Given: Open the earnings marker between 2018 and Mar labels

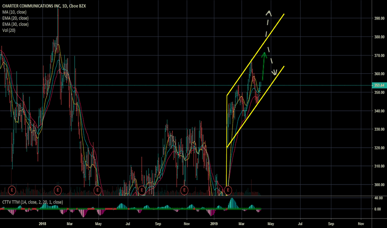Looking at the screenshot, I should coord(58,190).
